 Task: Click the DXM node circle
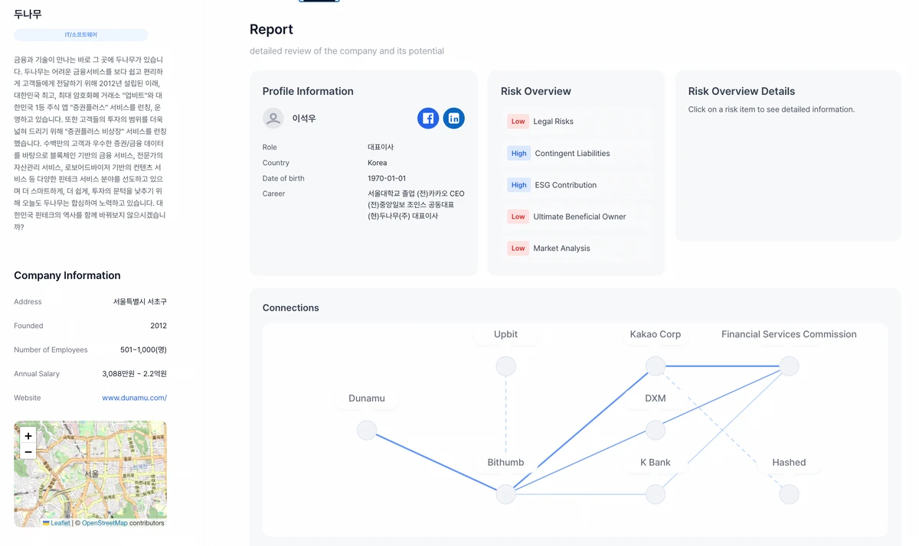[656, 431]
